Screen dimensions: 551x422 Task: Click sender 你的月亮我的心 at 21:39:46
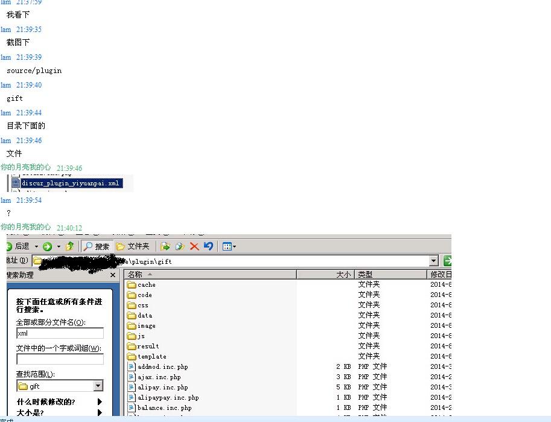(x=26, y=167)
